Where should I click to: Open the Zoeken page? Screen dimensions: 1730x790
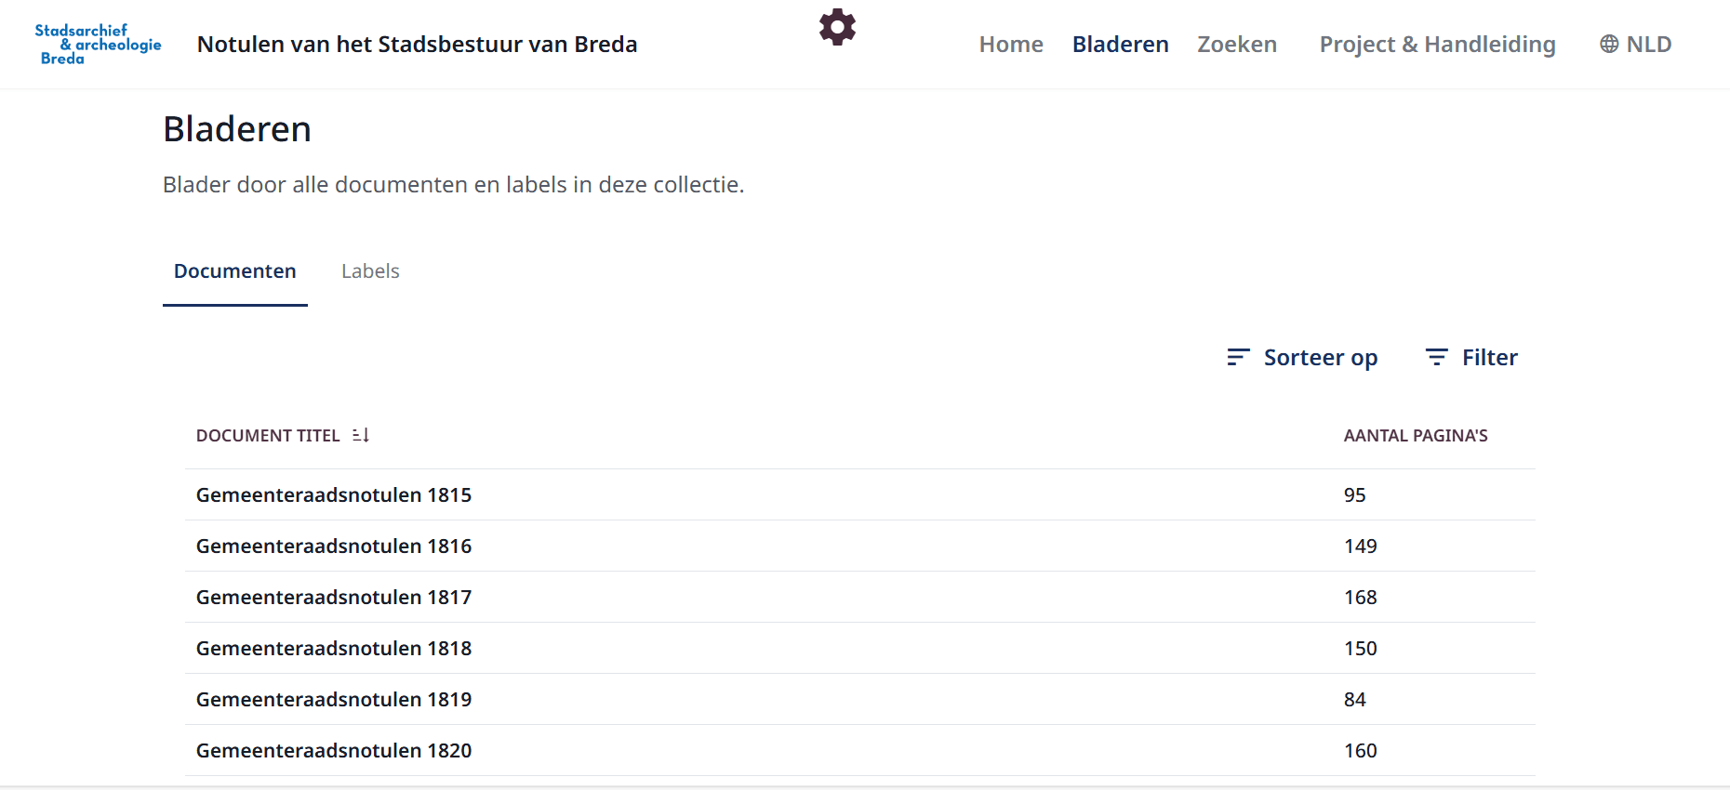coord(1236,44)
